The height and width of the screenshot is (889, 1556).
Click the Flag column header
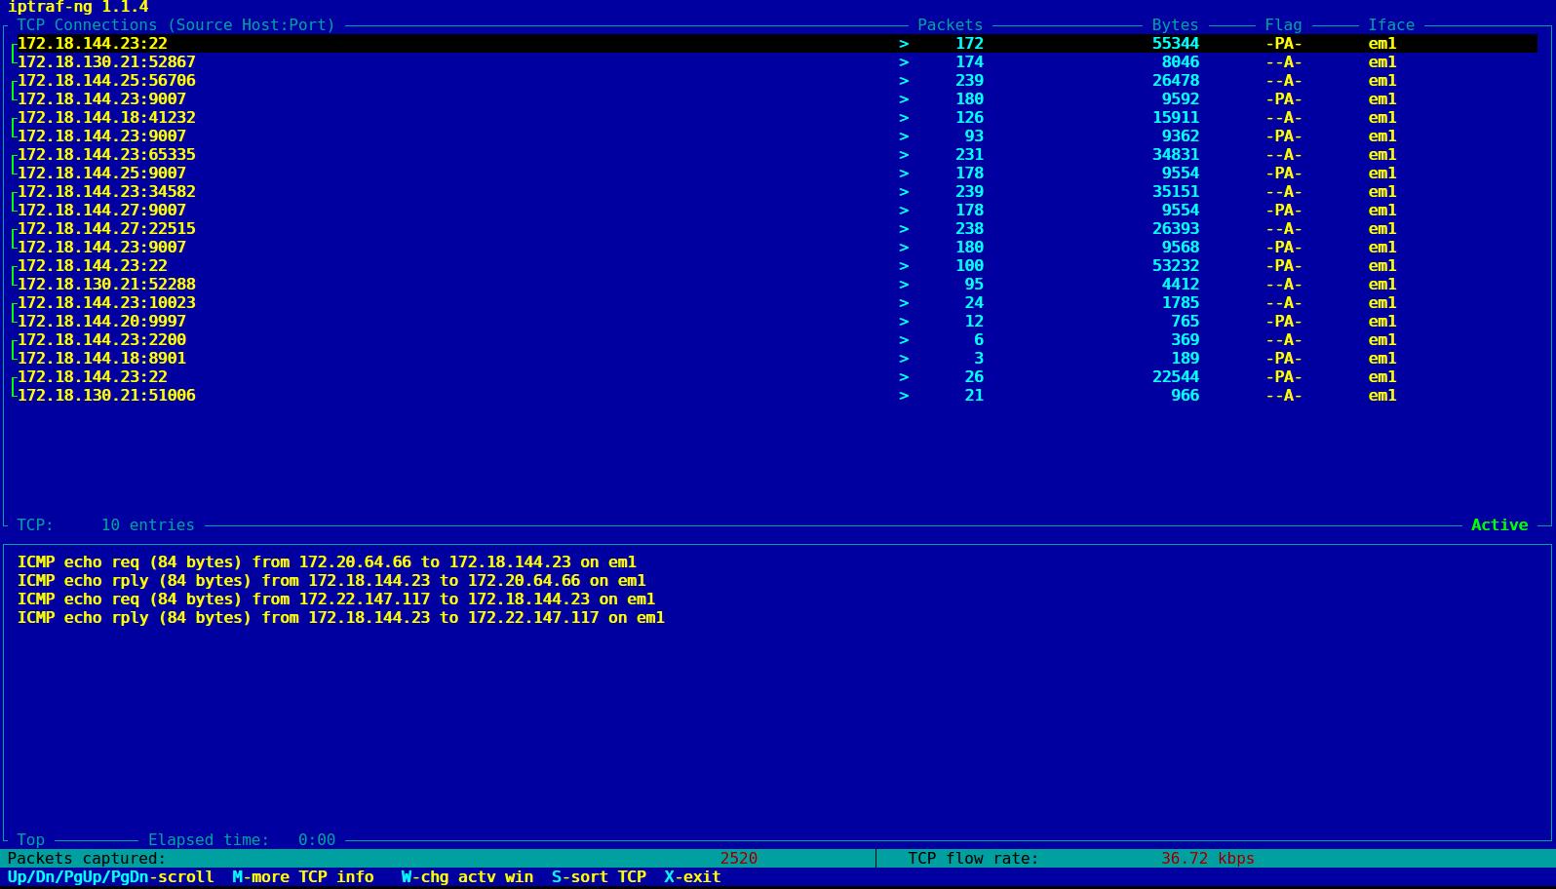(x=1283, y=25)
